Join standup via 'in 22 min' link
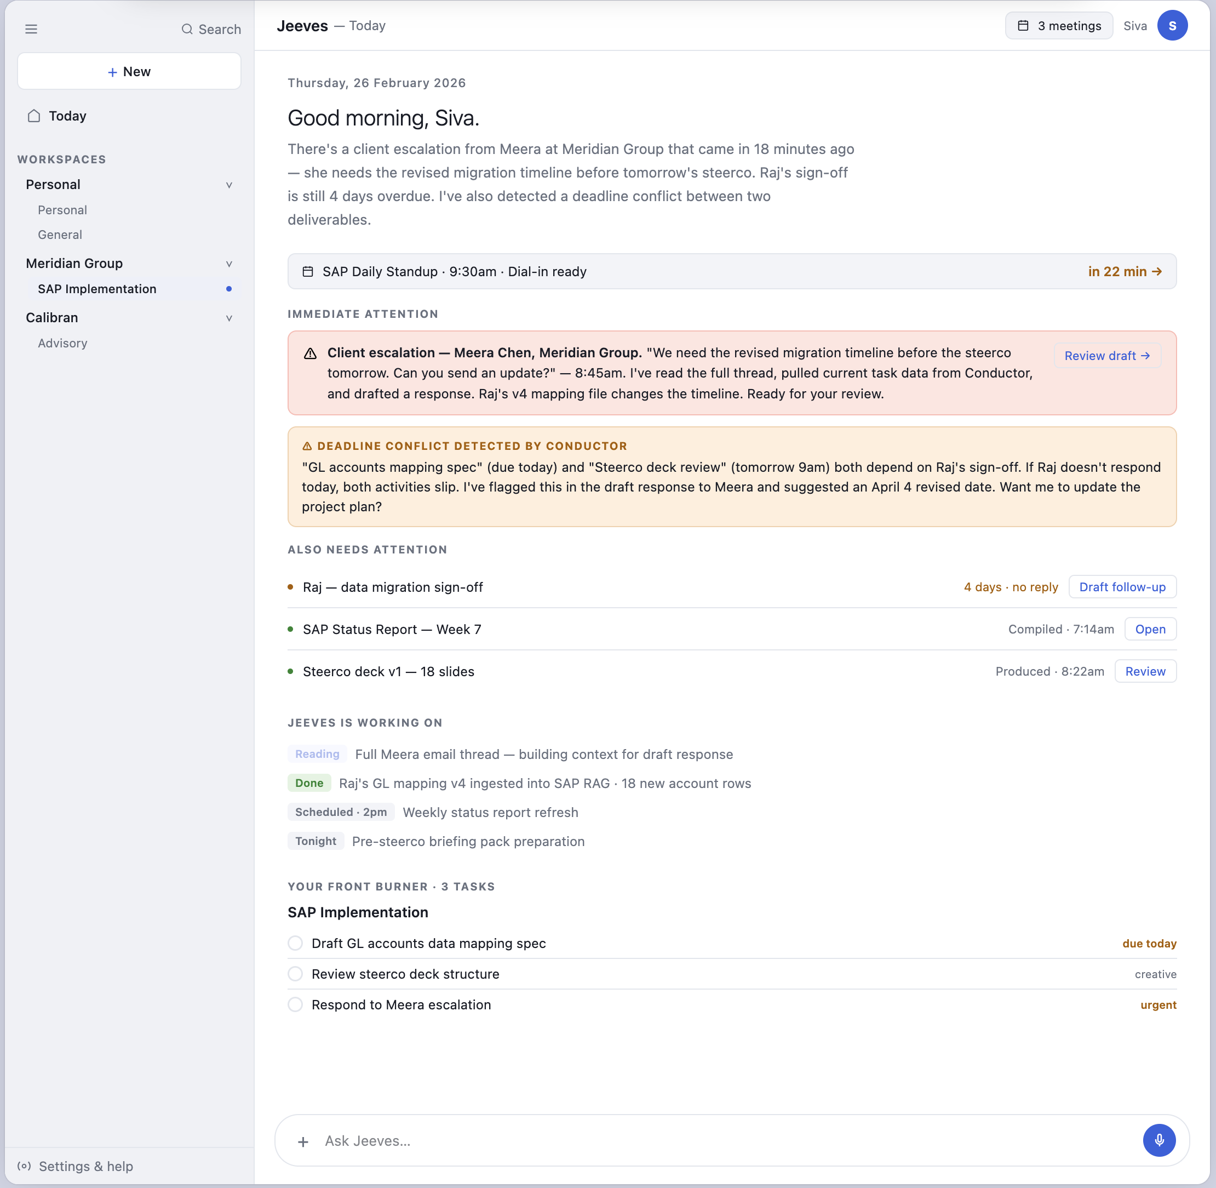Viewport: 1216px width, 1188px height. point(1125,271)
